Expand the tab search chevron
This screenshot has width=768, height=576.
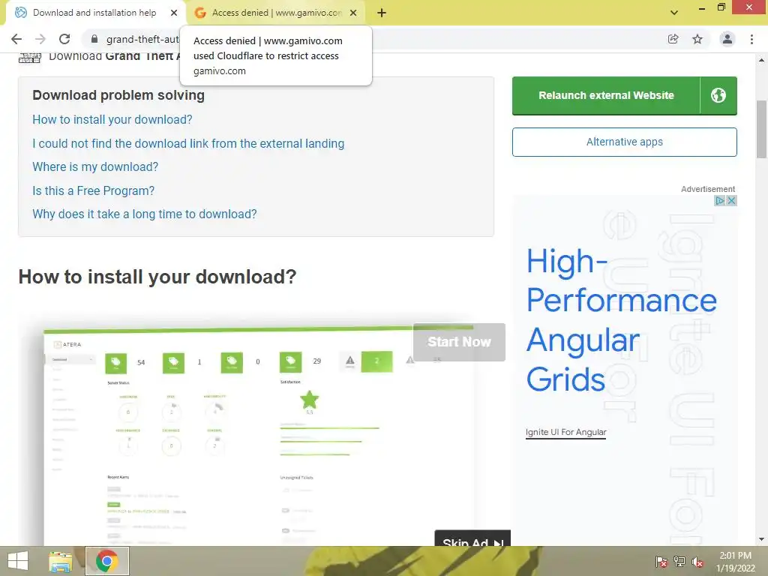[x=674, y=13]
